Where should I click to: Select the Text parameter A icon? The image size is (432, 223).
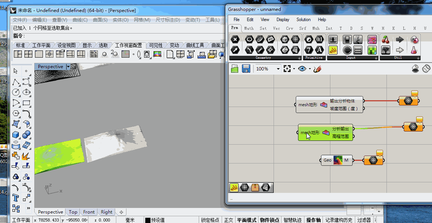click(x=319, y=50)
